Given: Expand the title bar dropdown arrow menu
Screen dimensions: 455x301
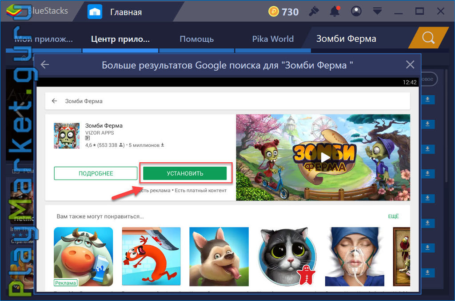Looking at the screenshot, I should (377, 11).
